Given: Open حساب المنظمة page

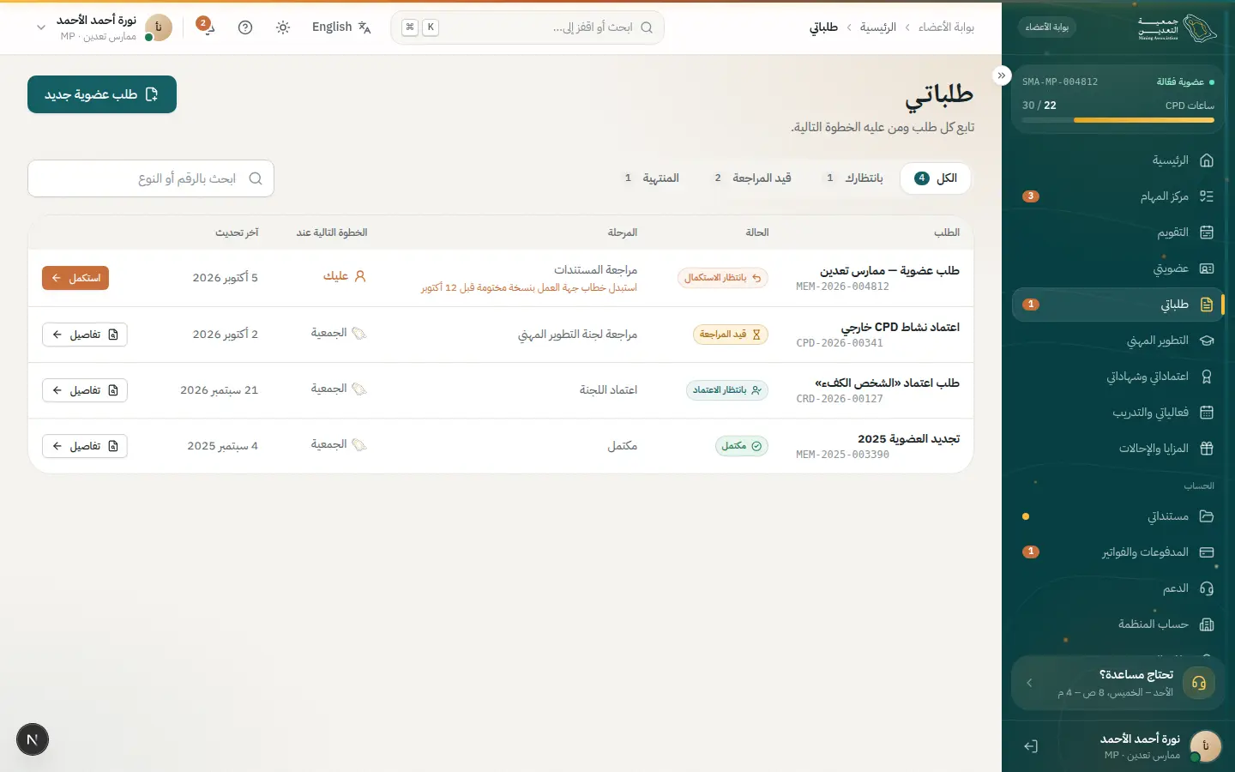Looking at the screenshot, I should (1118, 624).
